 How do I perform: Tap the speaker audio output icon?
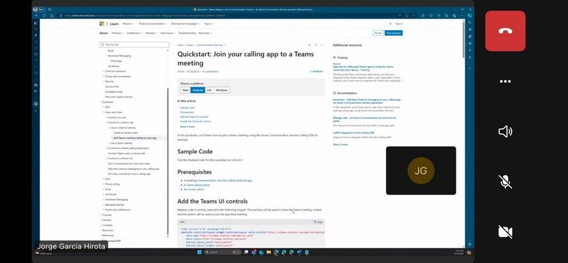(505, 131)
